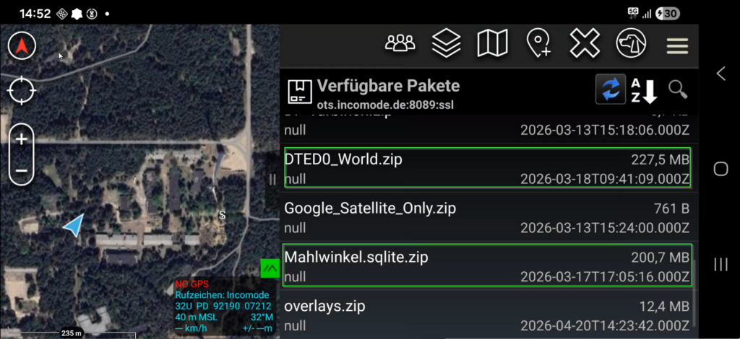Open the contacts people group icon

pos(400,44)
